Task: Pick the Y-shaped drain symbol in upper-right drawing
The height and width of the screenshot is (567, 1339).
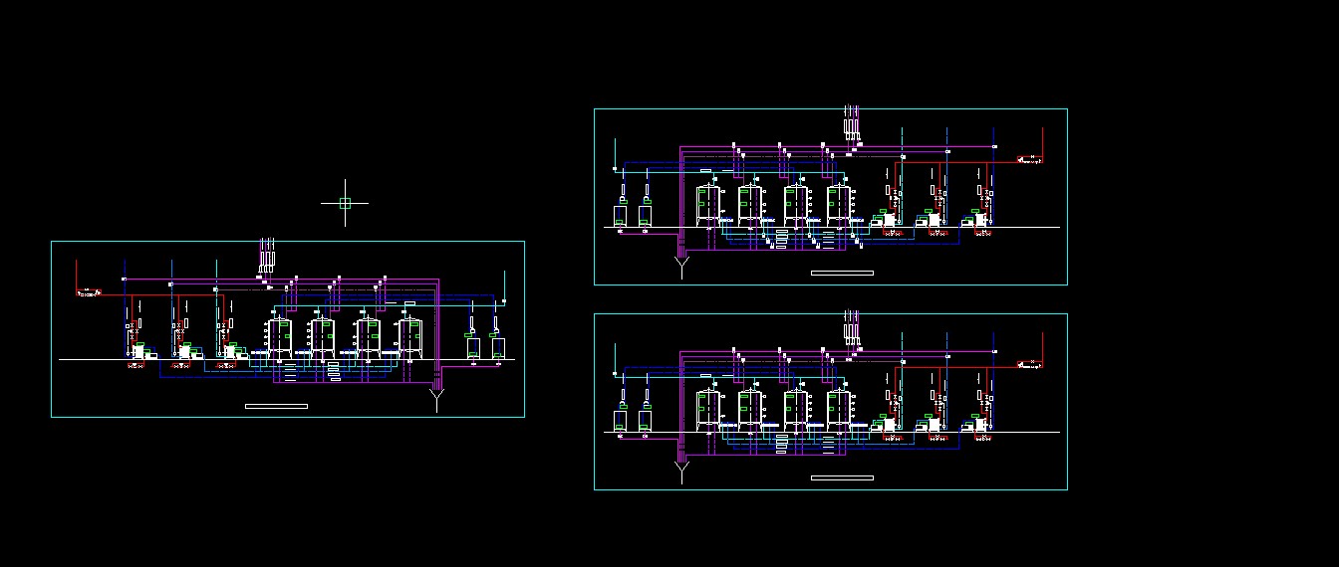Action: (681, 267)
